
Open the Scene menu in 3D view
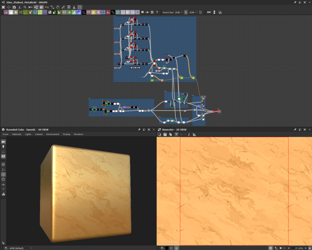(5, 134)
